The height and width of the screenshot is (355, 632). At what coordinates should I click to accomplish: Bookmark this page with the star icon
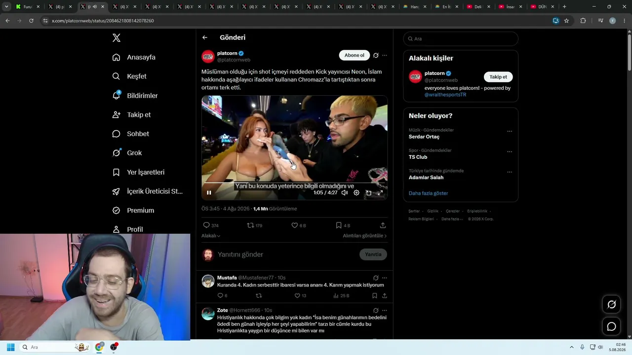click(x=566, y=21)
